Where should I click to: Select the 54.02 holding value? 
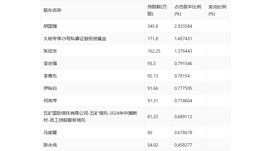(x=153, y=145)
